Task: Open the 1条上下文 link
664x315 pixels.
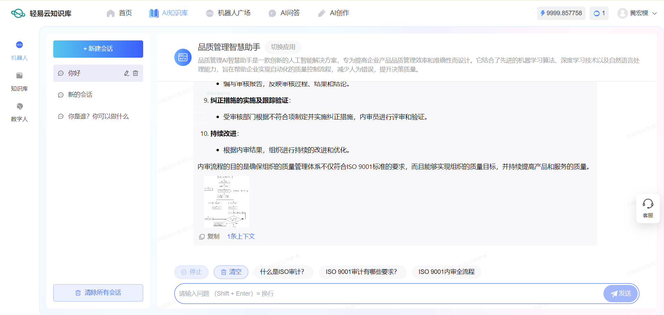Action: (241, 237)
